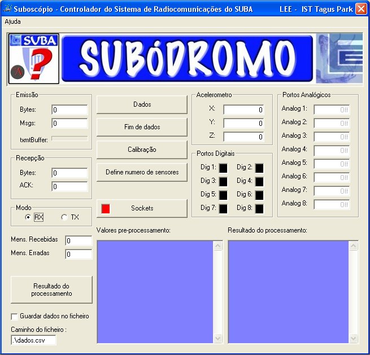Select the RX mode radio button
The width and height of the screenshot is (370, 355).
click(x=28, y=217)
